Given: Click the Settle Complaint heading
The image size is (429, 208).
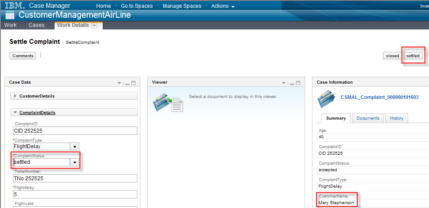Looking at the screenshot, I should (x=35, y=42).
